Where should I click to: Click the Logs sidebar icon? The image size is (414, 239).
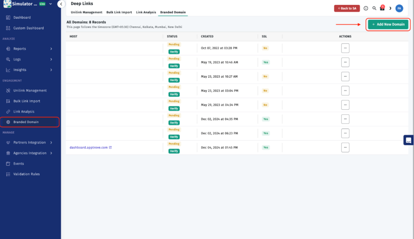pyautogui.click(x=8, y=59)
